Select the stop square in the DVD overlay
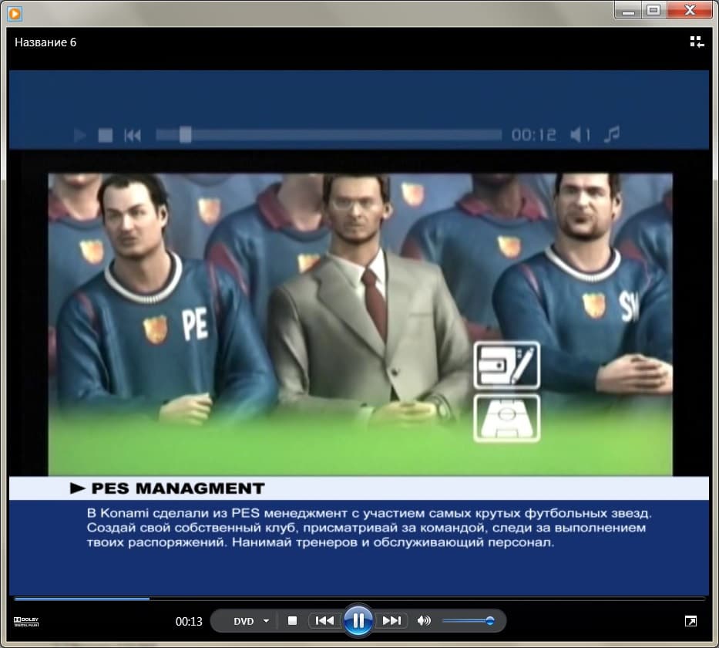Image resolution: width=719 pixels, height=648 pixels. (x=106, y=135)
